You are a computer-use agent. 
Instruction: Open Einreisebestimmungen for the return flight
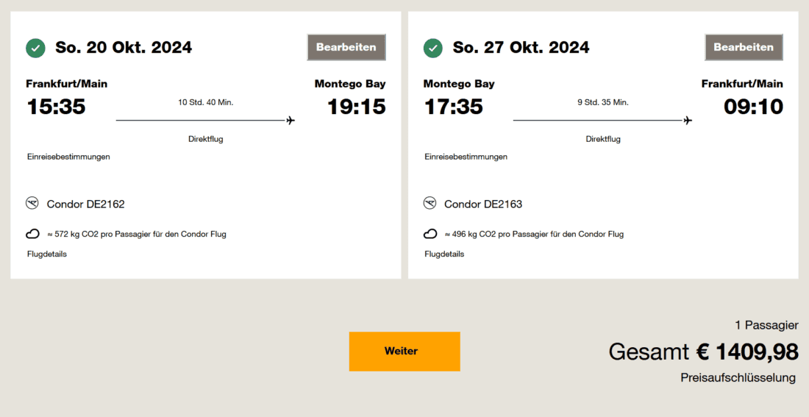click(x=466, y=157)
